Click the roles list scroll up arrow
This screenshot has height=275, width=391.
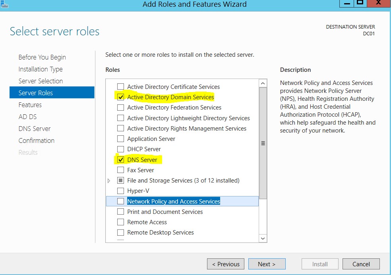263,83
